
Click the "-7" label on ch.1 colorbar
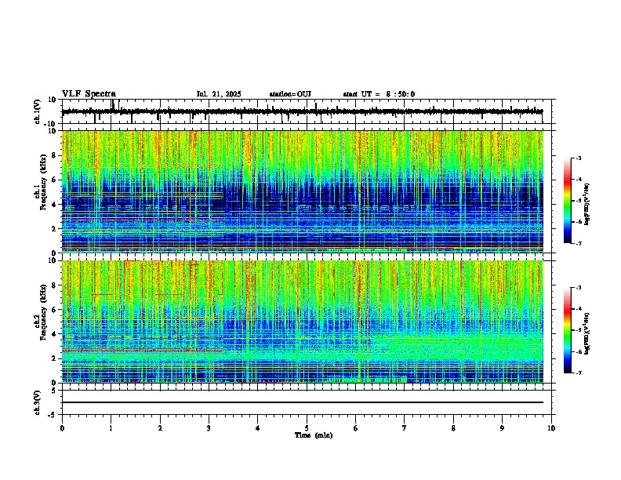579,243
